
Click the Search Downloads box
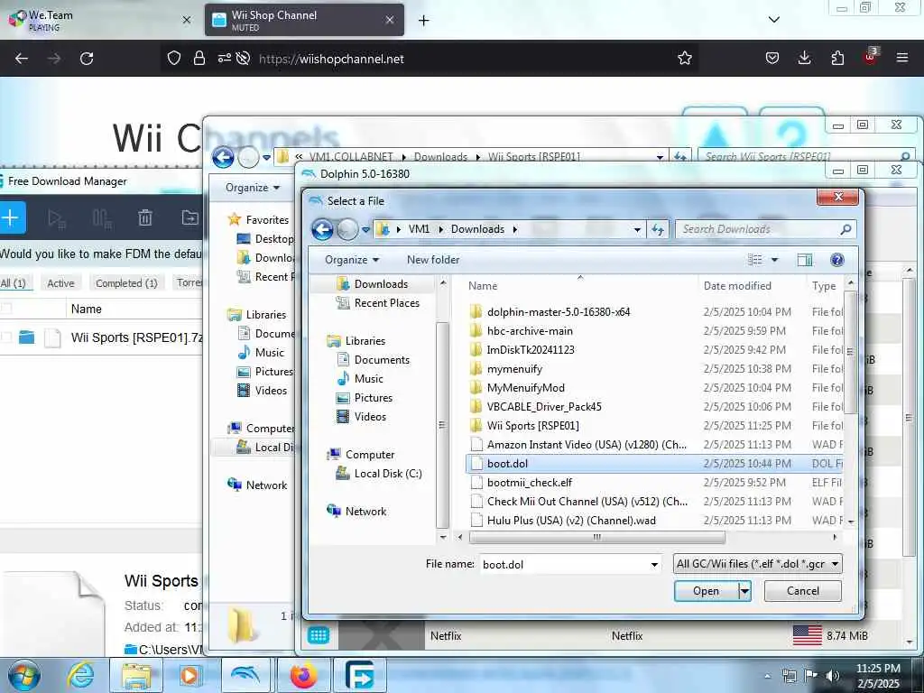coord(765,229)
